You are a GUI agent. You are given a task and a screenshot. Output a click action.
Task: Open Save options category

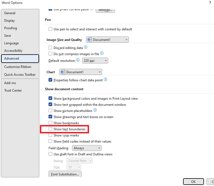point(20,36)
